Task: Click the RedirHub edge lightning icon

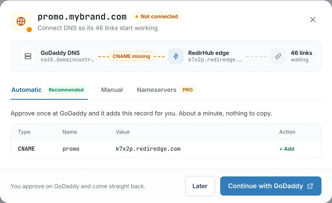Action: point(176,56)
